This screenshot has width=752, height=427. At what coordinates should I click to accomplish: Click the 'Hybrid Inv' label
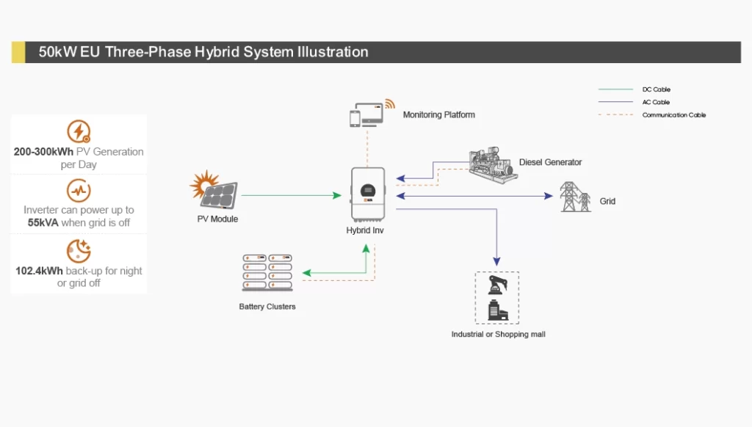click(365, 230)
